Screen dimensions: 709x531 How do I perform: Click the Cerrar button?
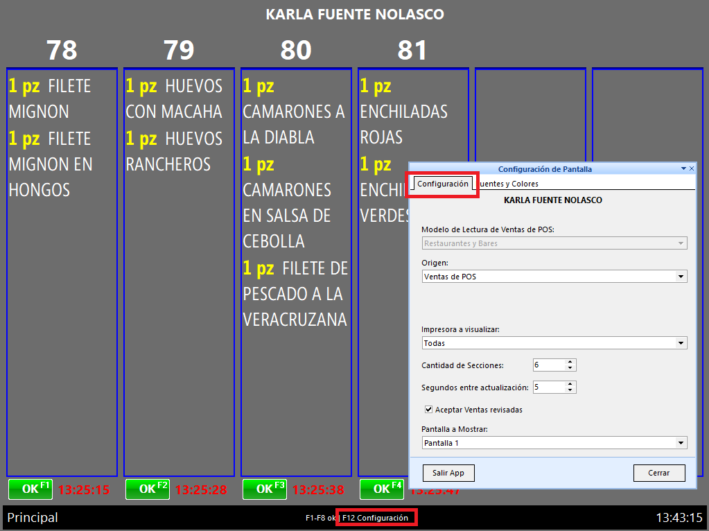tap(658, 473)
